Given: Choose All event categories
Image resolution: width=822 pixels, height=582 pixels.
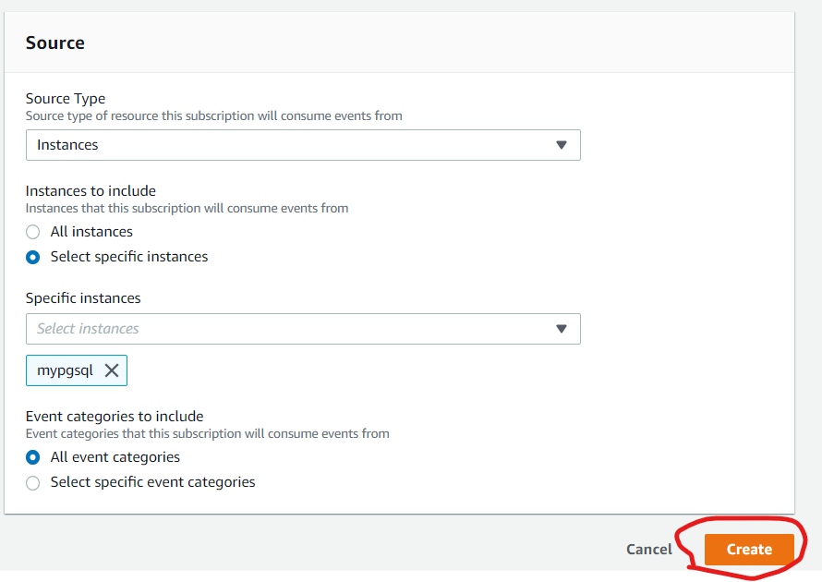Looking at the screenshot, I should (32, 457).
